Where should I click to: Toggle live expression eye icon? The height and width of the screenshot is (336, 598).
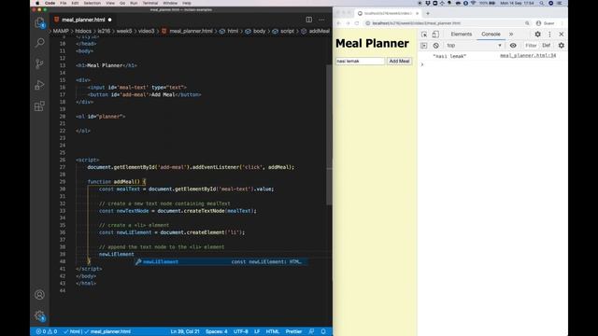513,46
